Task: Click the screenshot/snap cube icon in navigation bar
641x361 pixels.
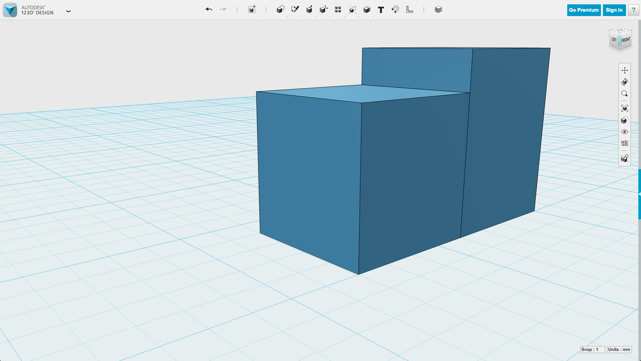Action: tap(625, 158)
